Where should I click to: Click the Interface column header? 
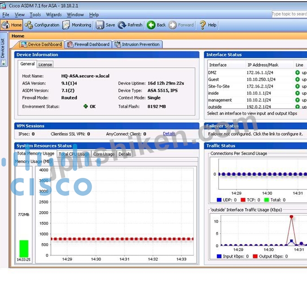(226, 65)
